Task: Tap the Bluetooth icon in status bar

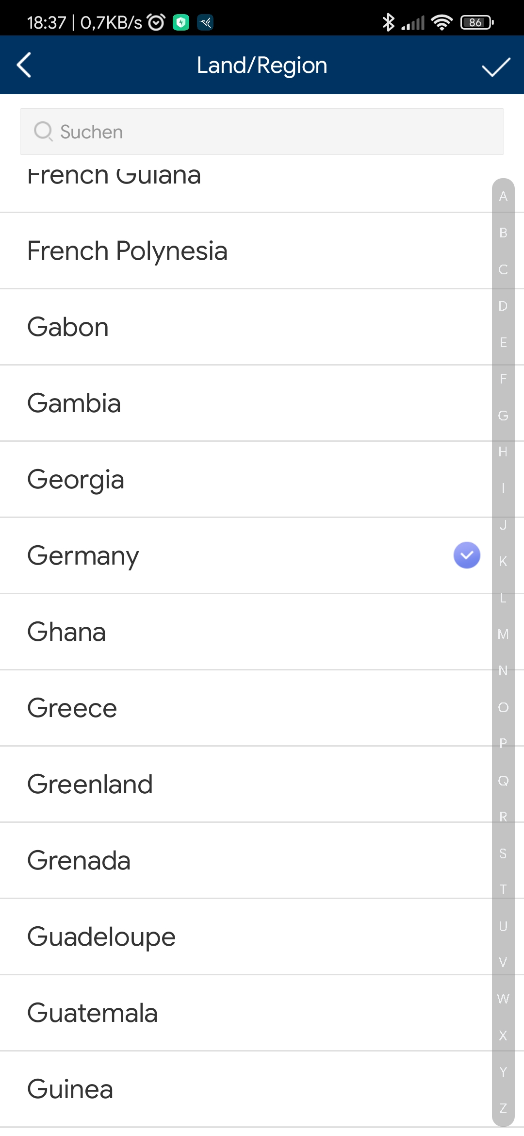Action: (x=388, y=22)
